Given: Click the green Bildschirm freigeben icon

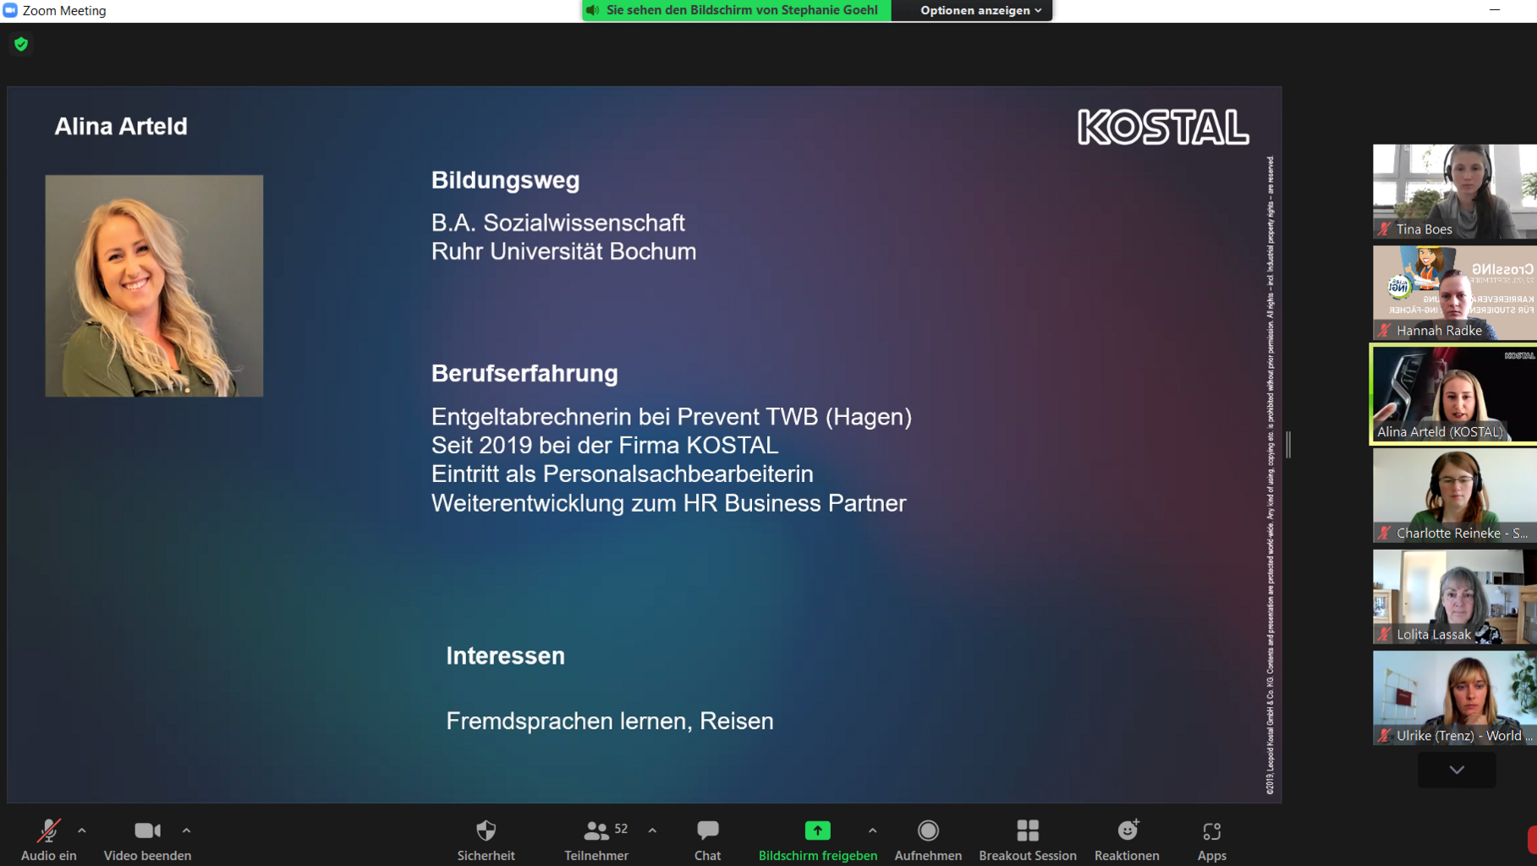Looking at the screenshot, I should pyautogui.click(x=817, y=831).
